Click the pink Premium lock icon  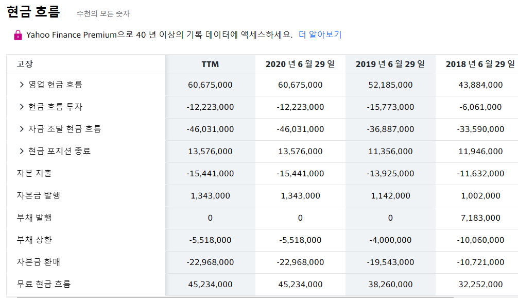[x=18, y=35]
